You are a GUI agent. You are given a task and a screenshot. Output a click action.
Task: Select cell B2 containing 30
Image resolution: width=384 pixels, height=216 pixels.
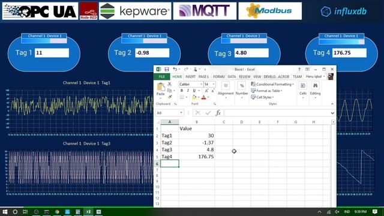197,136
